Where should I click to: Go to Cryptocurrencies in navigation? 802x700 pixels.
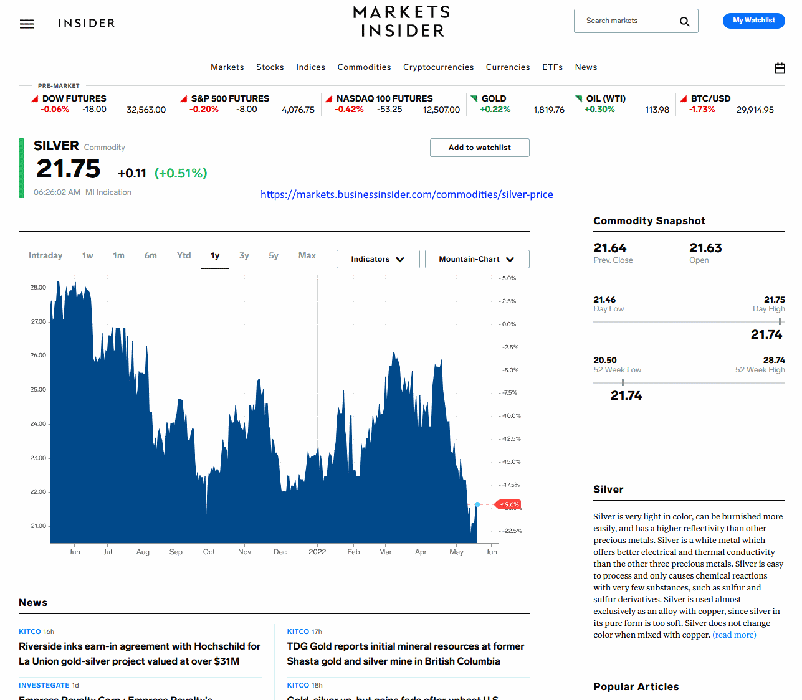click(438, 67)
